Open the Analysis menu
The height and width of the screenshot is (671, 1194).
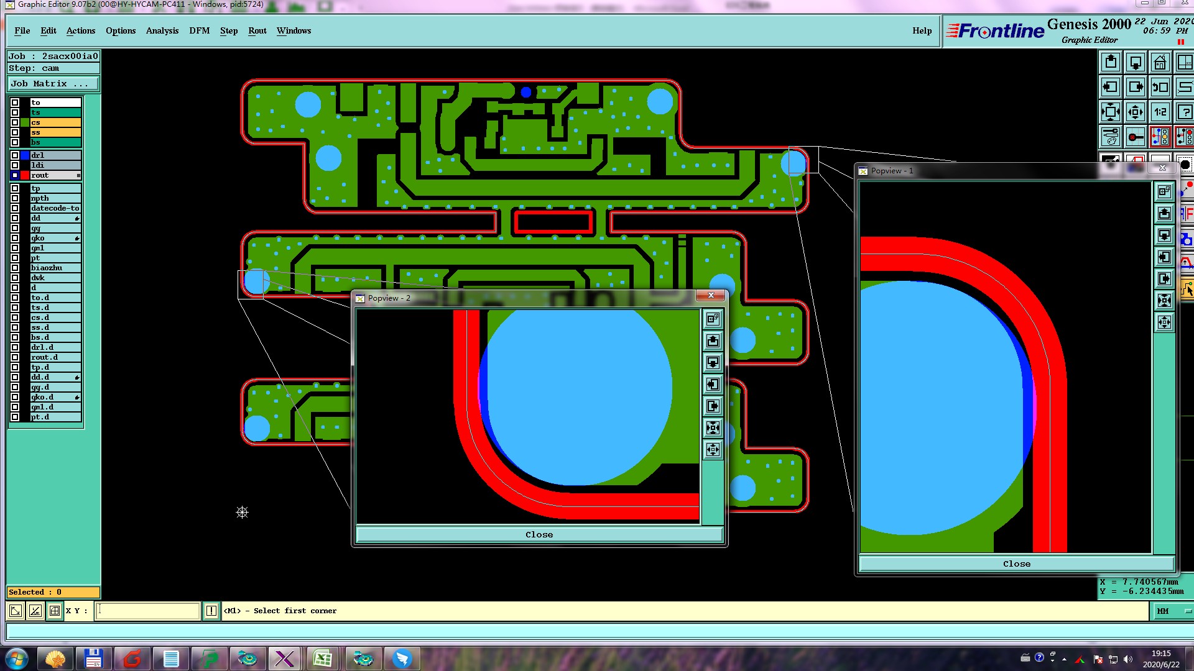[x=162, y=30]
